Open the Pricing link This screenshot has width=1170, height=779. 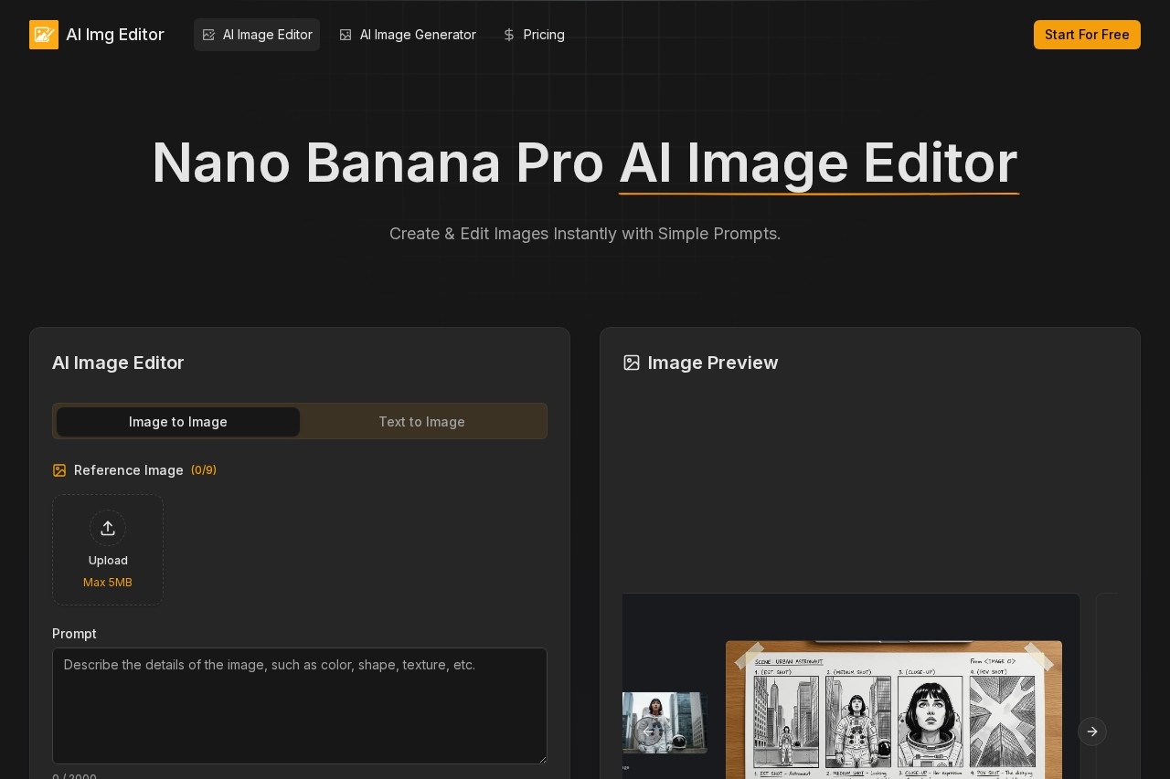[x=544, y=35]
